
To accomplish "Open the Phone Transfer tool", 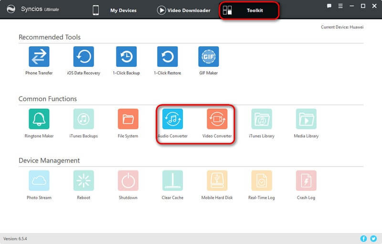I will click(x=39, y=56).
